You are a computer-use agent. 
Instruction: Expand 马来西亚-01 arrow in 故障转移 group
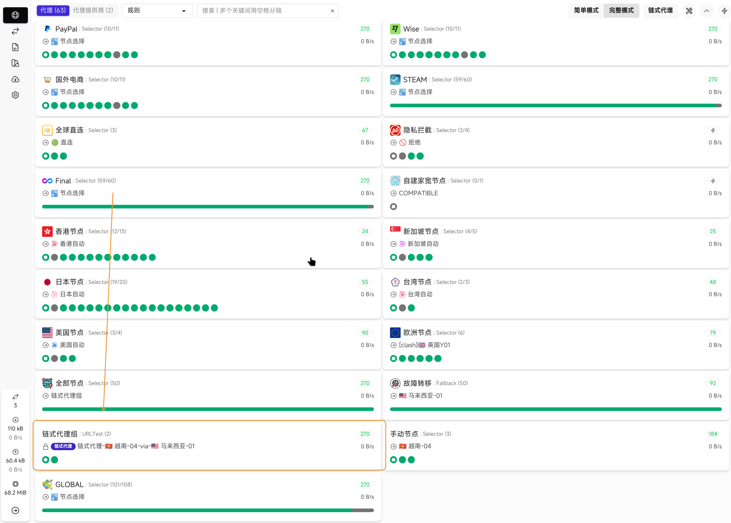(x=393, y=396)
